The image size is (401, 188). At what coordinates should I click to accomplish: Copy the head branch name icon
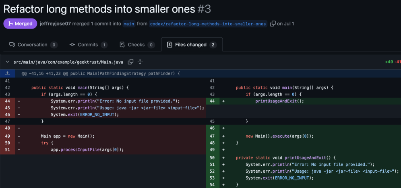pyautogui.click(x=273, y=24)
